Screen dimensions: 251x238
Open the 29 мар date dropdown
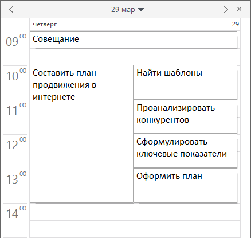pos(128,9)
